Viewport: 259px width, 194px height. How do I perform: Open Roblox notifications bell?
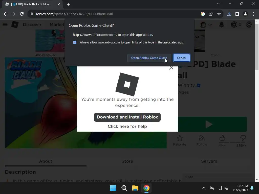(x=222, y=25)
